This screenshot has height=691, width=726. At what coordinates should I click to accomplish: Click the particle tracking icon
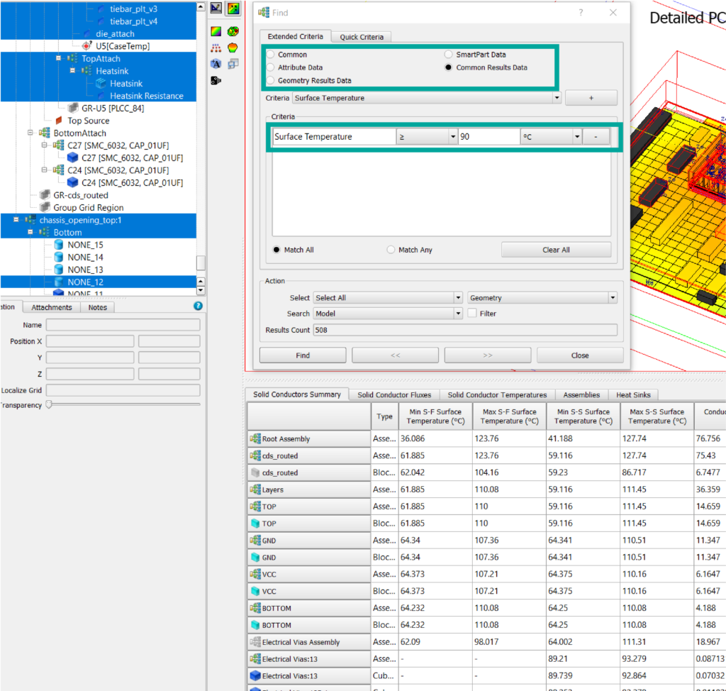pos(216,48)
